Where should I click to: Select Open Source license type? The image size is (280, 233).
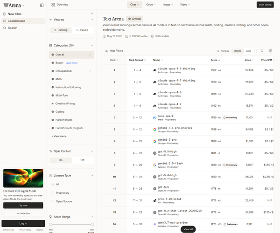[x=53, y=201]
